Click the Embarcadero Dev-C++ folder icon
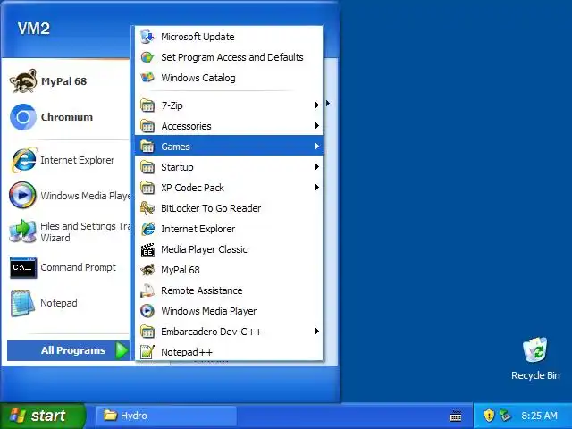Screen dimensions: 572x429 click(x=147, y=332)
